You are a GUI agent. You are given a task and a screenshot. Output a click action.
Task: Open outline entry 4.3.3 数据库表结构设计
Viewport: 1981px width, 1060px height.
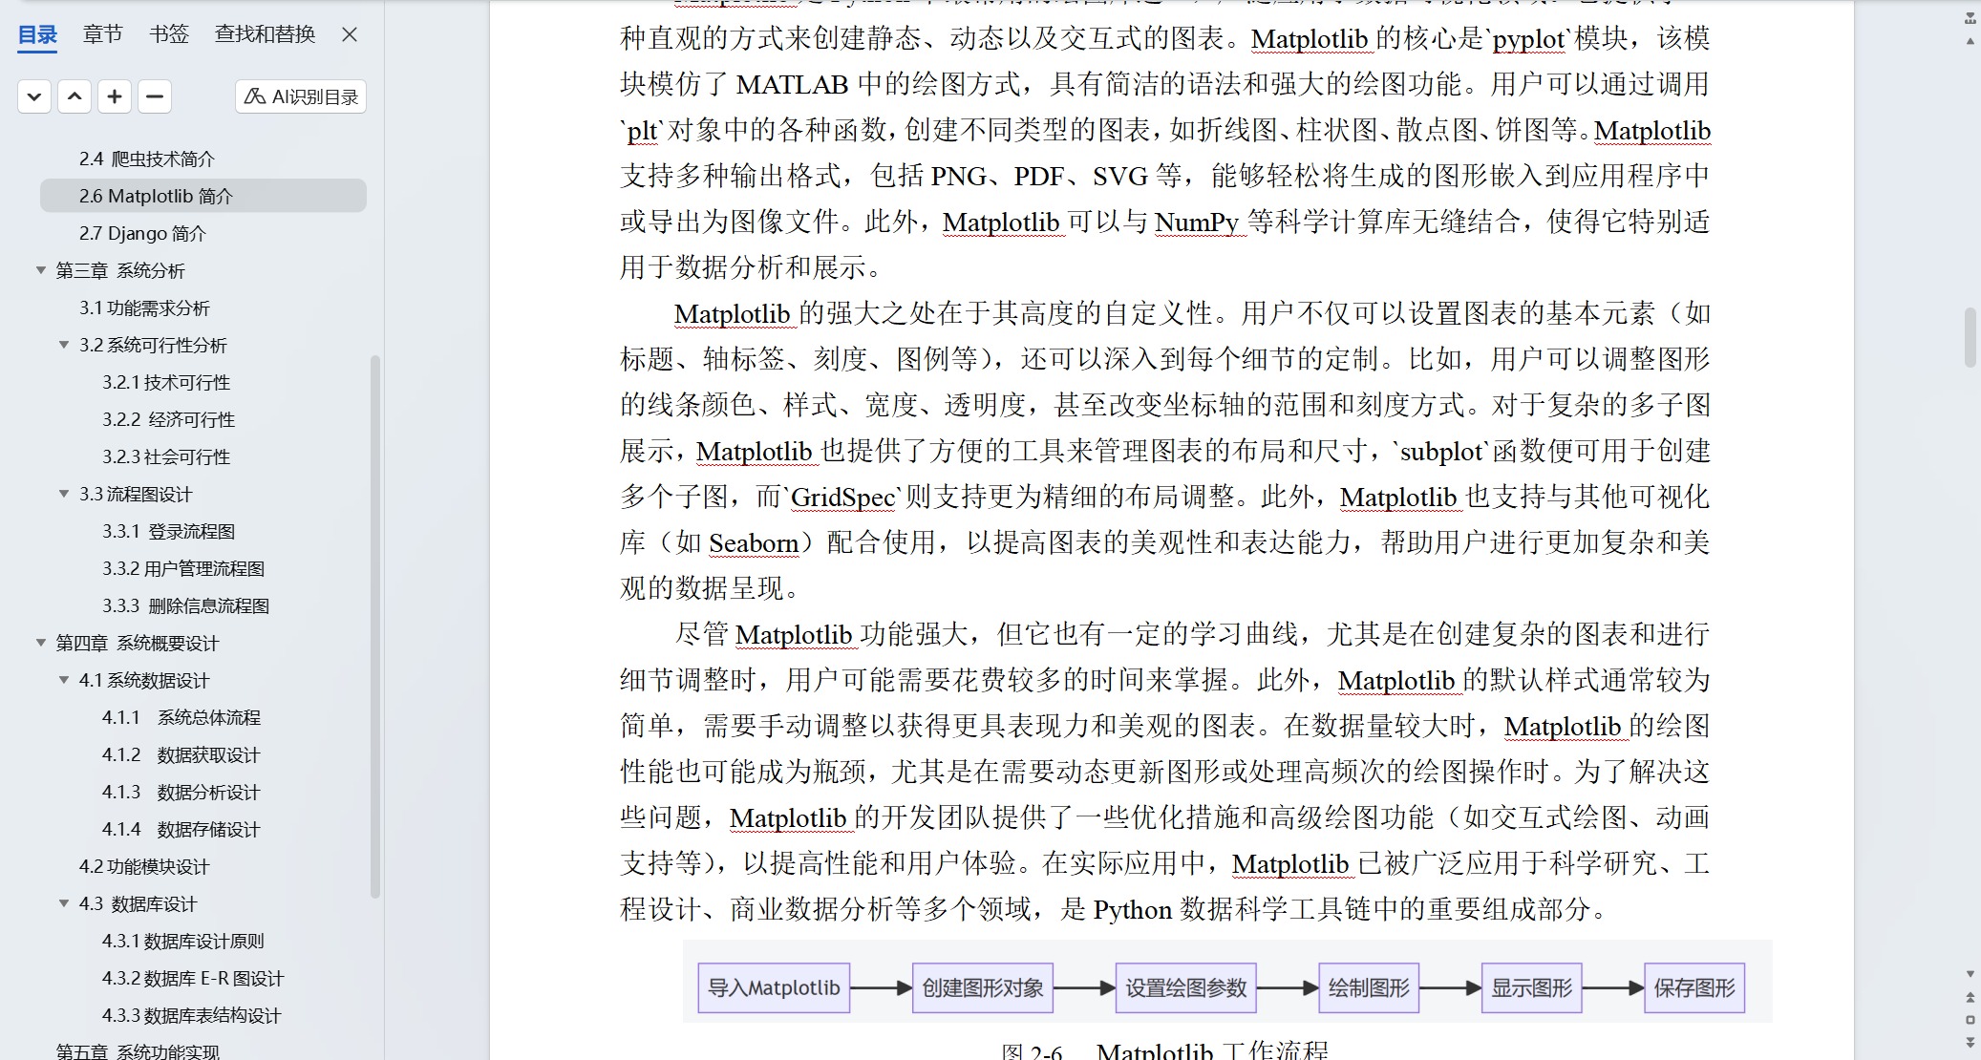tap(192, 1015)
